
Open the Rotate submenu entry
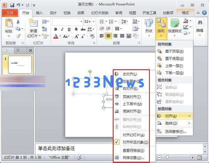coord(175,123)
